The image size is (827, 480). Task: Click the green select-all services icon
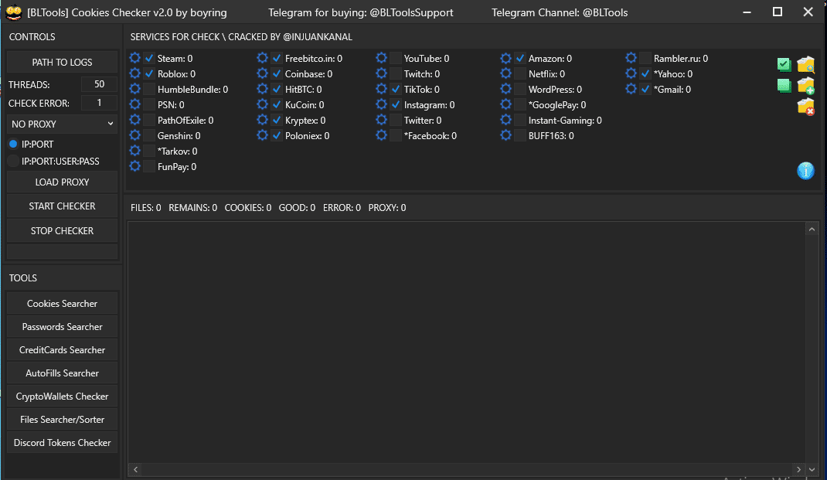tap(784, 64)
